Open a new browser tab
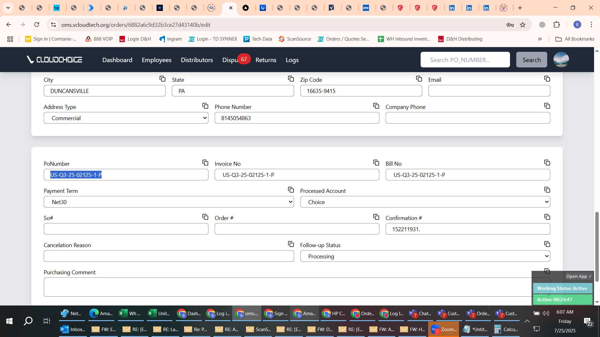Image resolution: width=600 pixels, height=337 pixels. pyautogui.click(x=520, y=8)
